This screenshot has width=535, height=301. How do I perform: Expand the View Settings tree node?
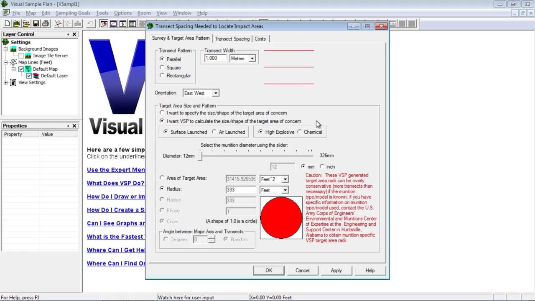6,82
